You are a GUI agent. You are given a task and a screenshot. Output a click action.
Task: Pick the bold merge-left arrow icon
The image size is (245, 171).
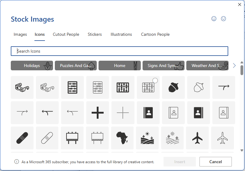[x=47, y=112]
